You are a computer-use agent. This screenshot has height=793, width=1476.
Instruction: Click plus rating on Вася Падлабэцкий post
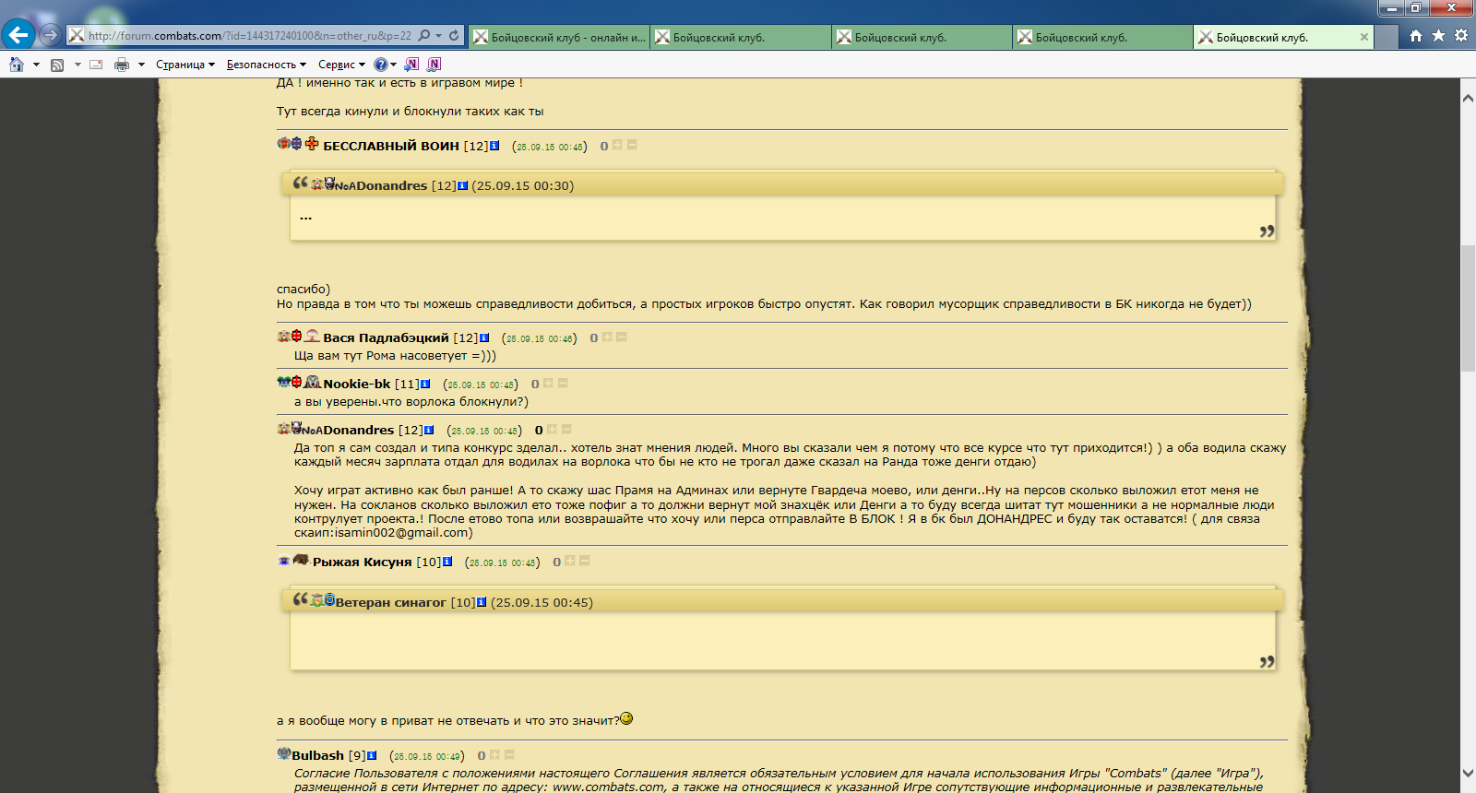click(x=607, y=337)
